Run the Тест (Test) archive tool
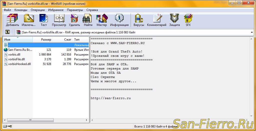Screen dimensions: 256x131 coord(44,20)
